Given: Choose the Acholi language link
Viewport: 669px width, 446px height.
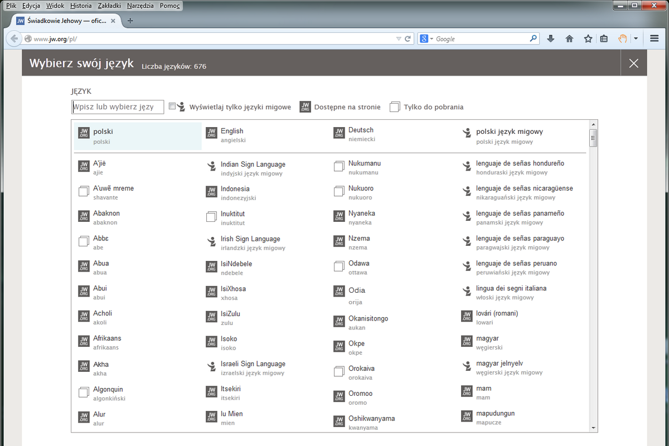Looking at the screenshot, I should coord(103,313).
